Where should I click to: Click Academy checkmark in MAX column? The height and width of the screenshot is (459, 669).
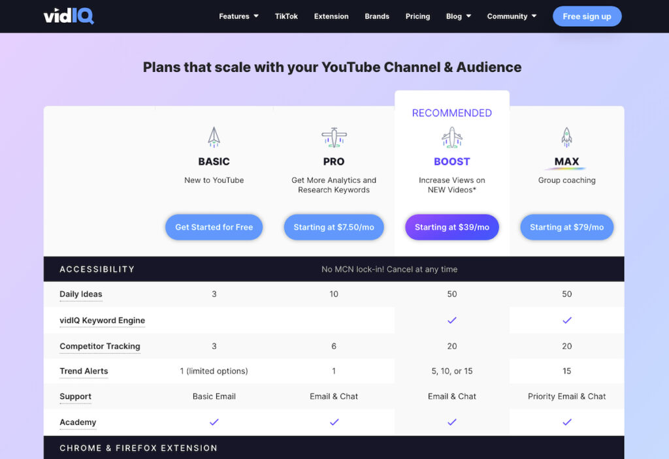pos(566,422)
